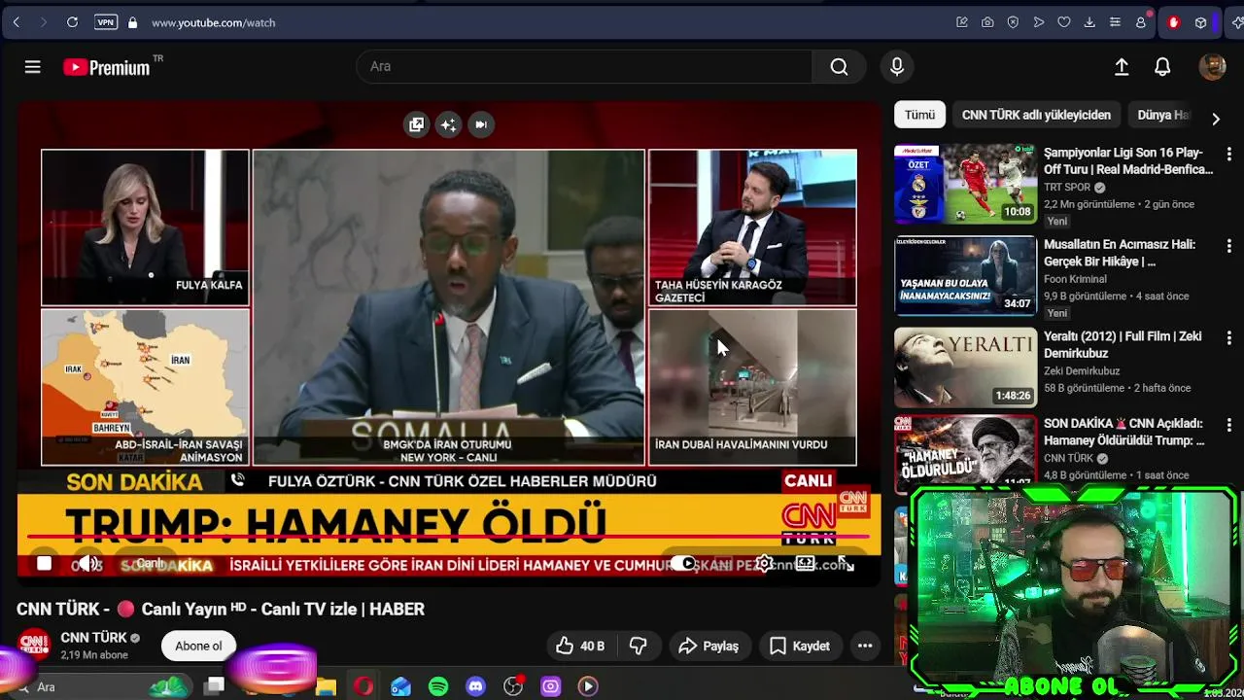Jump to live with the Canlı indicator
Image resolution: width=1244 pixels, height=700 pixels.
click(149, 563)
